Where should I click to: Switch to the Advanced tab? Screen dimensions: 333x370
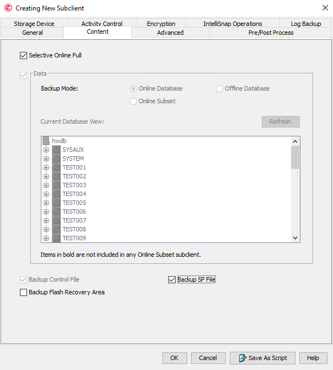pos(170,33)
